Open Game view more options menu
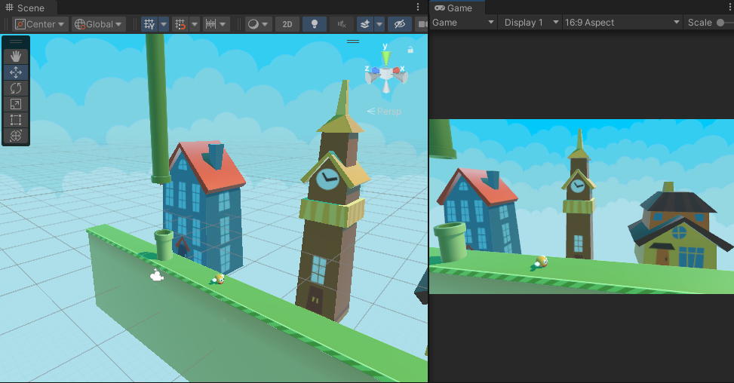Screen dimensions: 734x383 click(731, 7)
